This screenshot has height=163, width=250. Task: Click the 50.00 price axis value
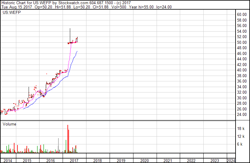242,42
